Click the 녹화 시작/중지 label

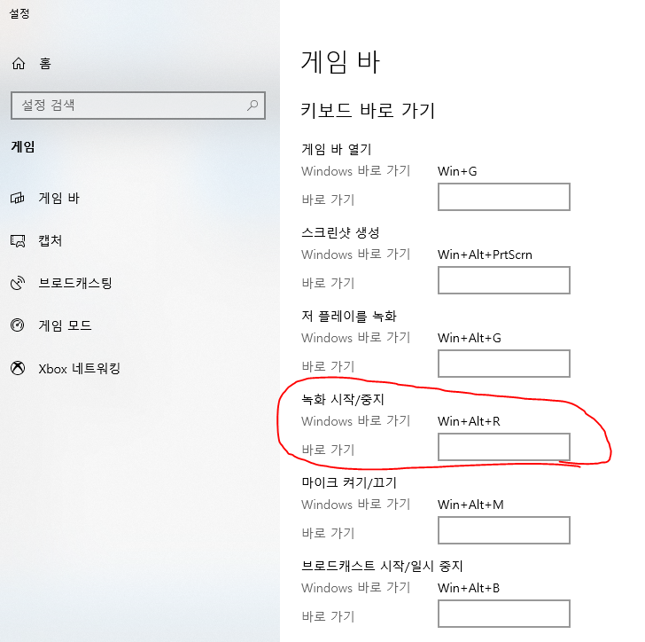343,399
